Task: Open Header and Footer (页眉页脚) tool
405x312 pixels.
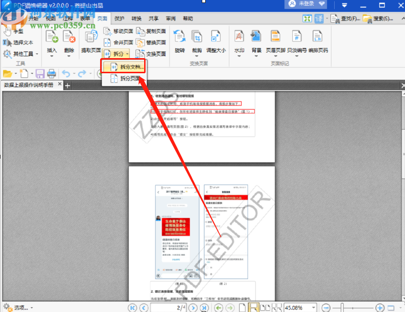Action: tap(276, 42)
